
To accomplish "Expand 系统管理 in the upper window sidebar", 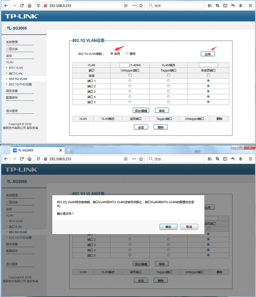I will [x=12, y=42].
